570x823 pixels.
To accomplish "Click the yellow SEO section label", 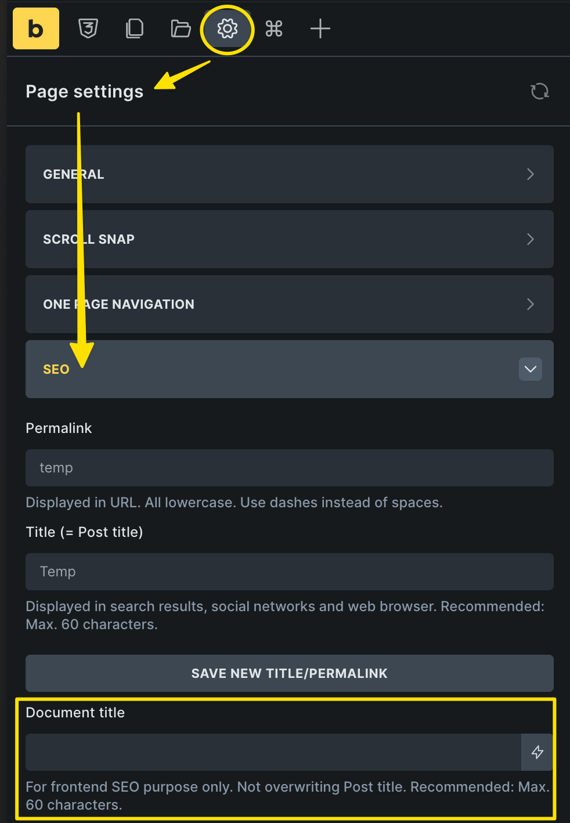I will (56, 369).
